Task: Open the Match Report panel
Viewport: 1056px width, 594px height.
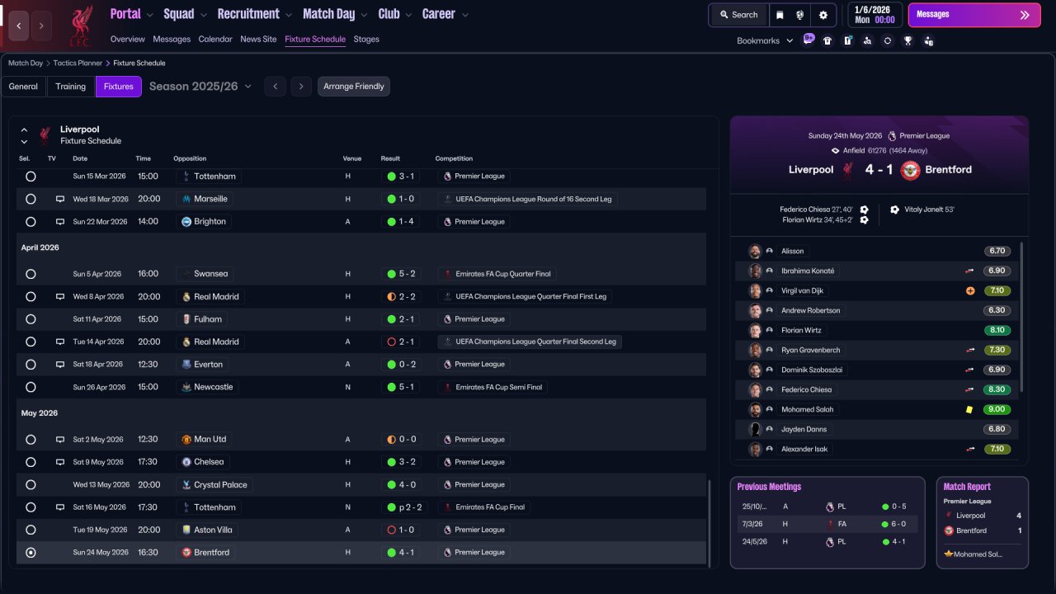Action: [983, 522]
